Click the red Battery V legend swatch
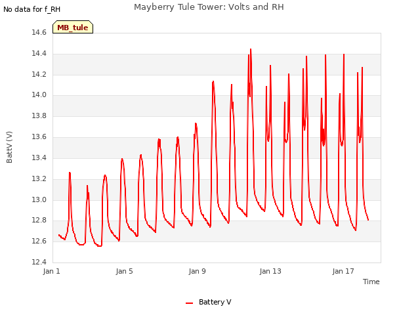 (190, 303)
